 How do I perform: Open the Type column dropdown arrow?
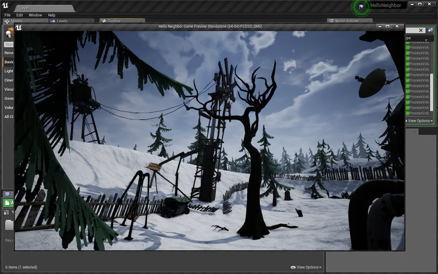426,39
